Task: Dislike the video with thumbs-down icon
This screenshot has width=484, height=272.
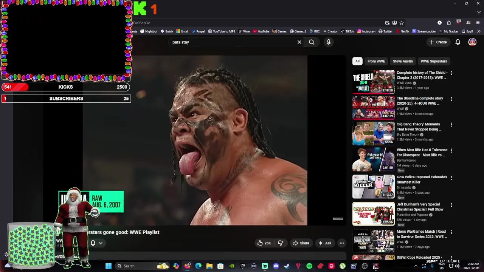Action: (281, 243)
